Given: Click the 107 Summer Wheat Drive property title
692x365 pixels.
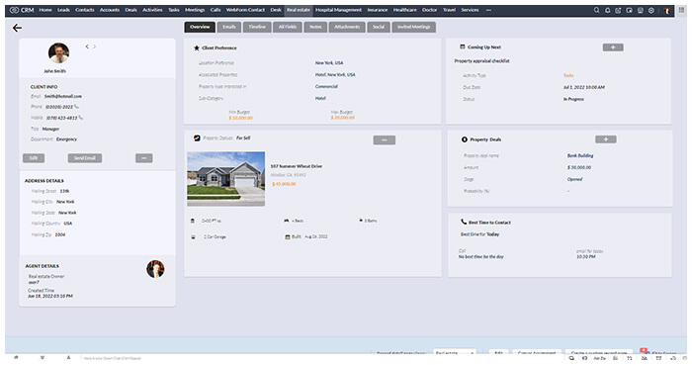Looking at the screenshot, I should pos(297,166).
